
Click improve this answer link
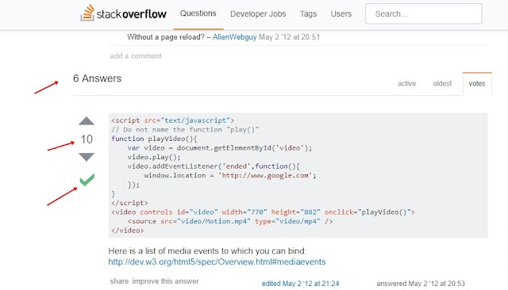[165, 281]
